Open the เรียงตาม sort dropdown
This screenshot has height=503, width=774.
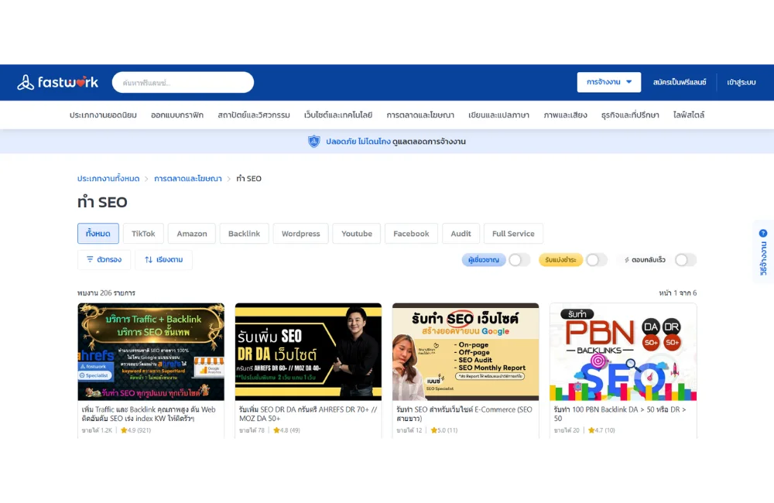tap(163, 260)
